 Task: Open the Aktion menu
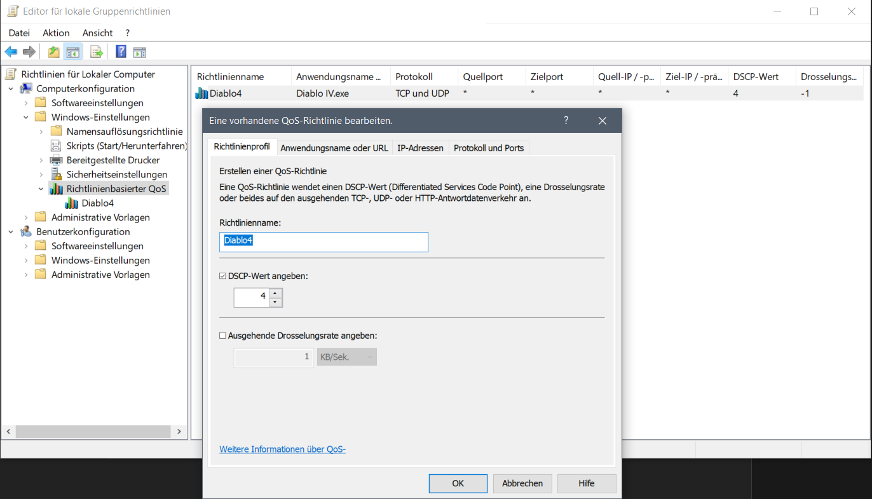click(x=56, y=32)
